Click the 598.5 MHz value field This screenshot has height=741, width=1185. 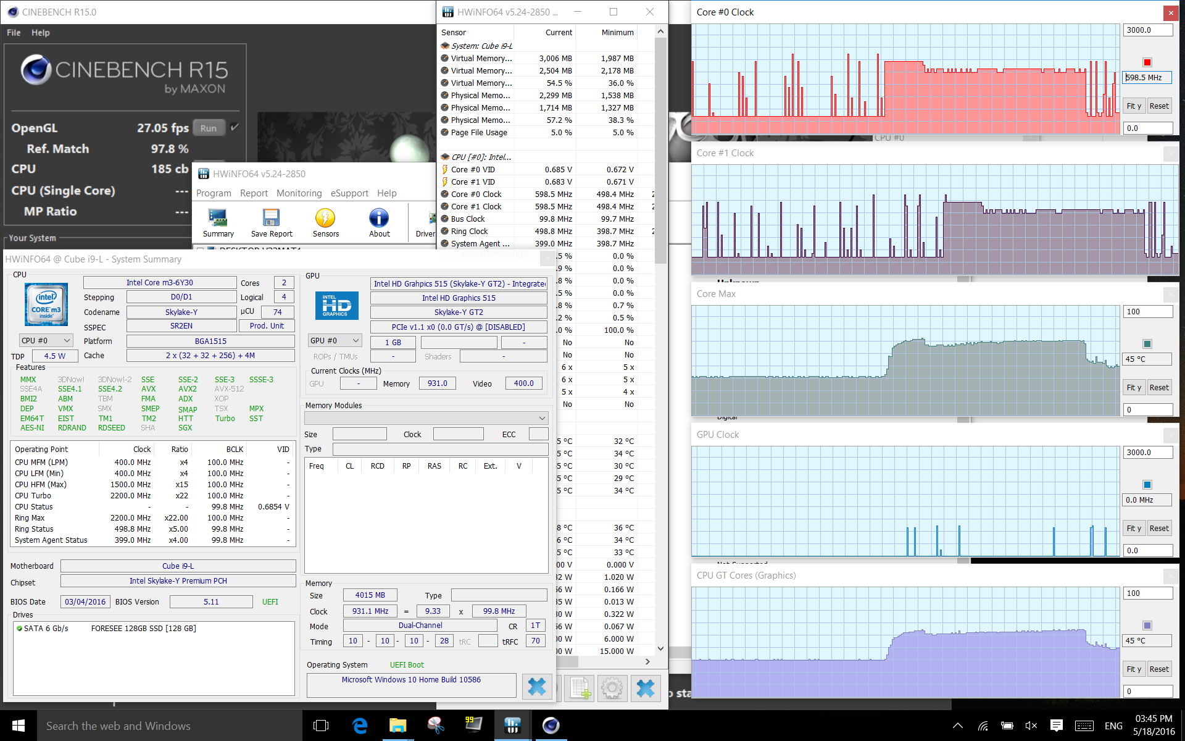click(x=1147, y=78)
